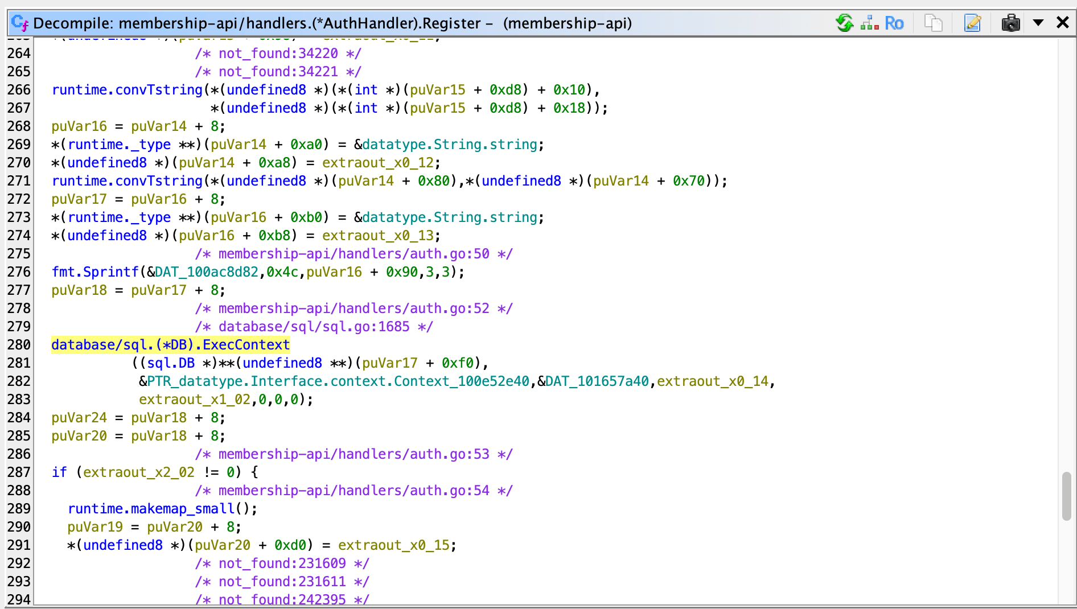Open the toolbar dropdown arrow menu
Image resolution: width=1077 pixels, height=609 pixels.
[x=1039, y=23]
